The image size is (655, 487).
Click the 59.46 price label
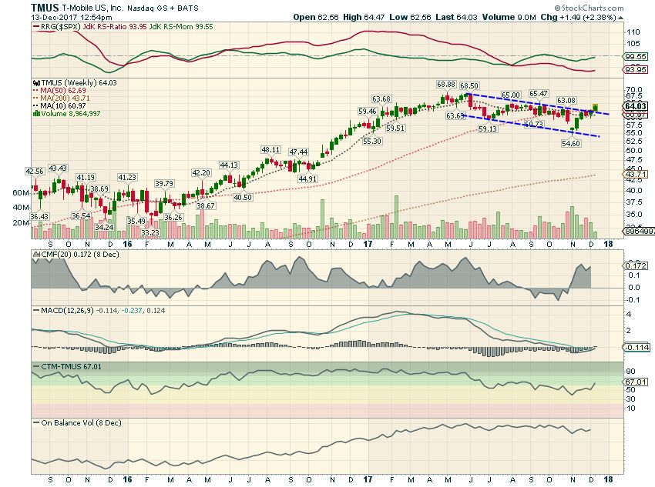(x=368, y=111)
